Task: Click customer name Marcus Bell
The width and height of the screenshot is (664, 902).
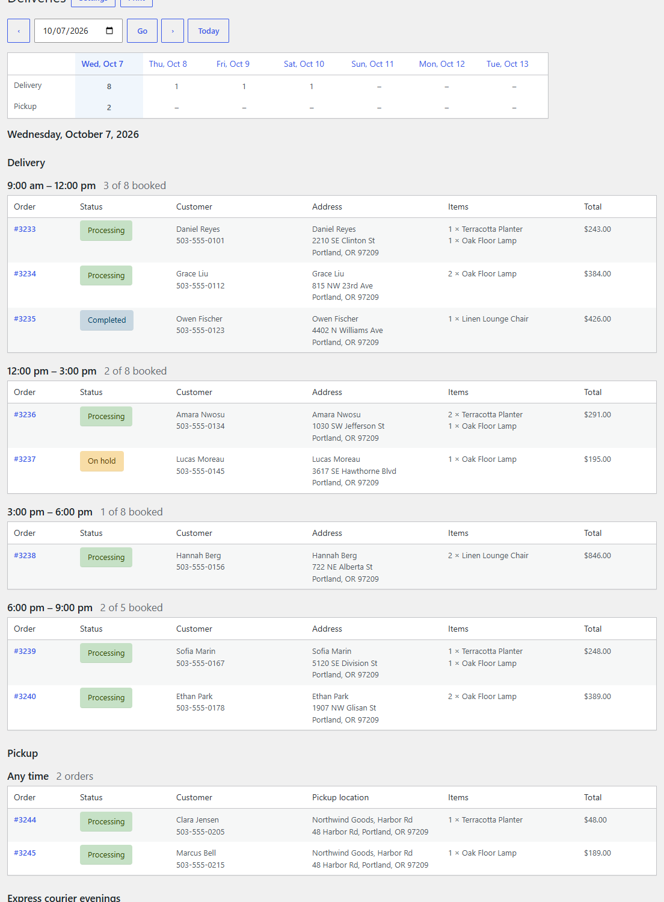Action: [x=196, y=853]
